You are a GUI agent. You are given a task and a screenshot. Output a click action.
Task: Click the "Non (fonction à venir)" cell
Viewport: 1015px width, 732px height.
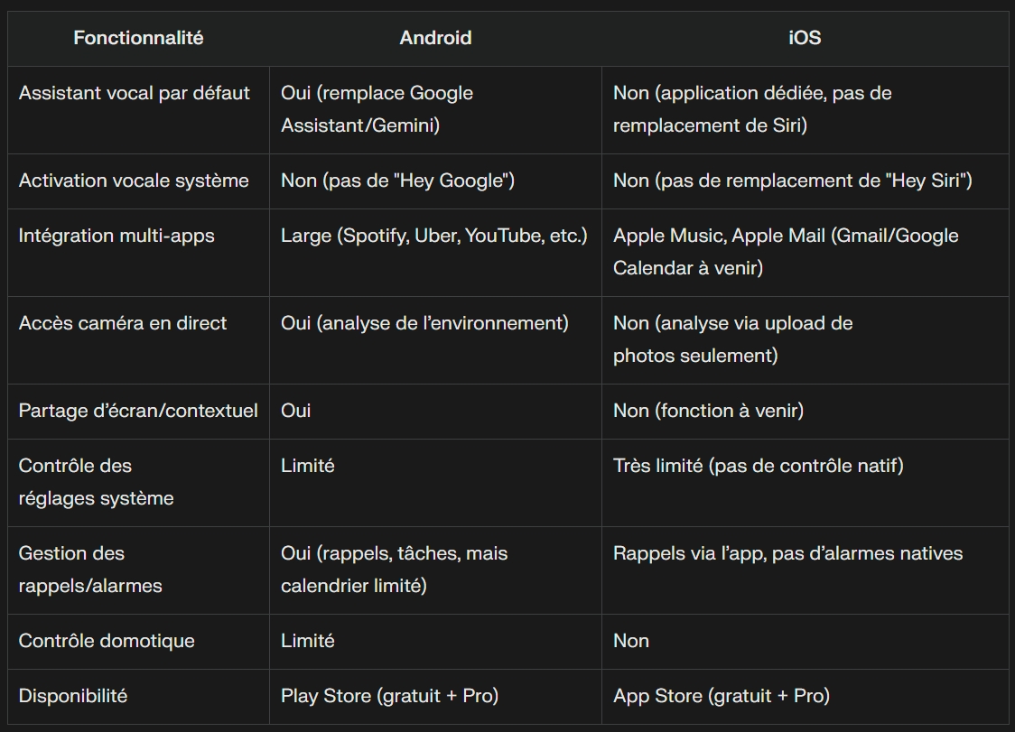point(708,411)
